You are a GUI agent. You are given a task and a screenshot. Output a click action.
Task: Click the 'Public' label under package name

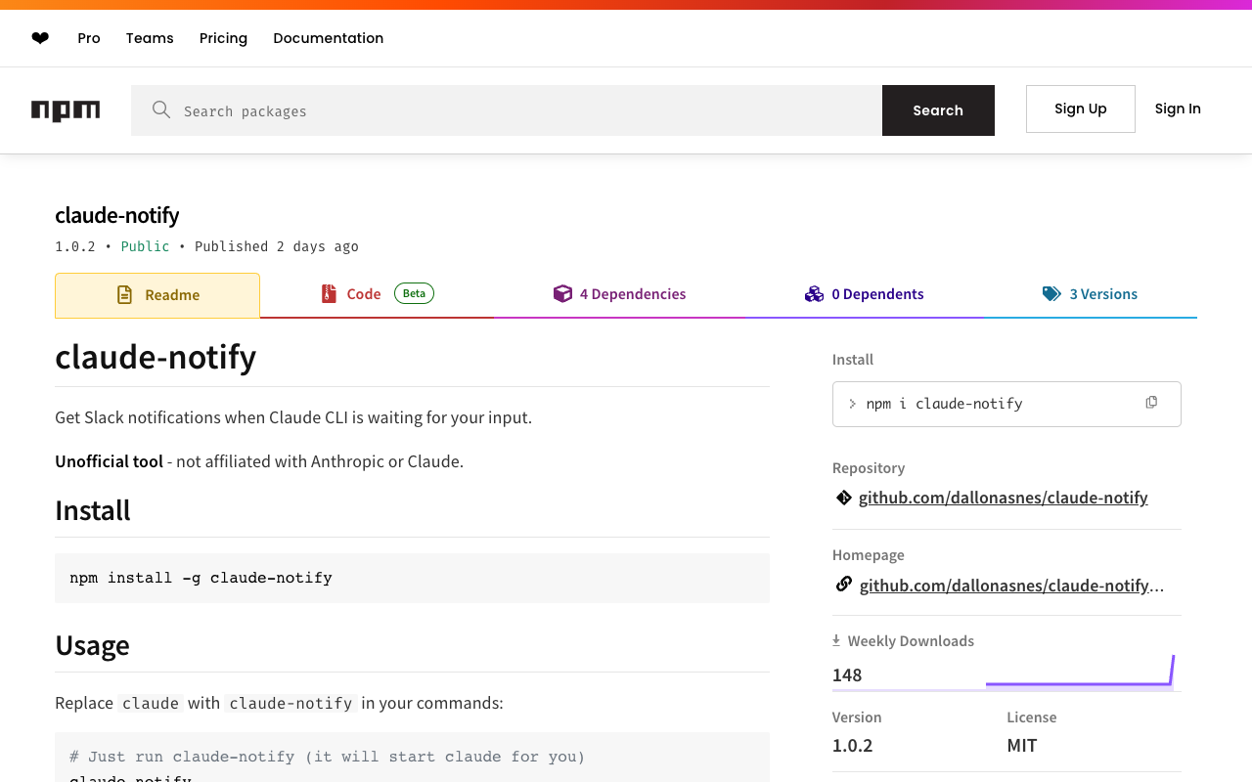[x=145, y=246]
